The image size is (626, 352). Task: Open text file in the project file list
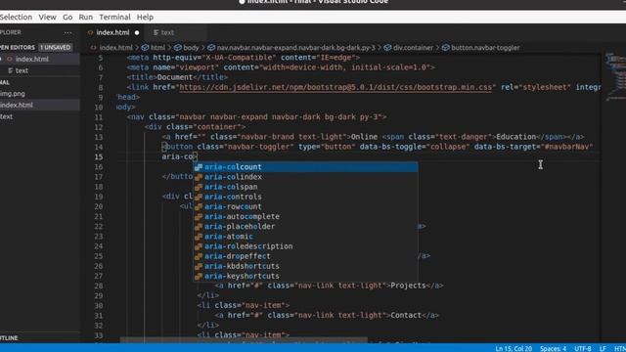[x=6, y=116]
